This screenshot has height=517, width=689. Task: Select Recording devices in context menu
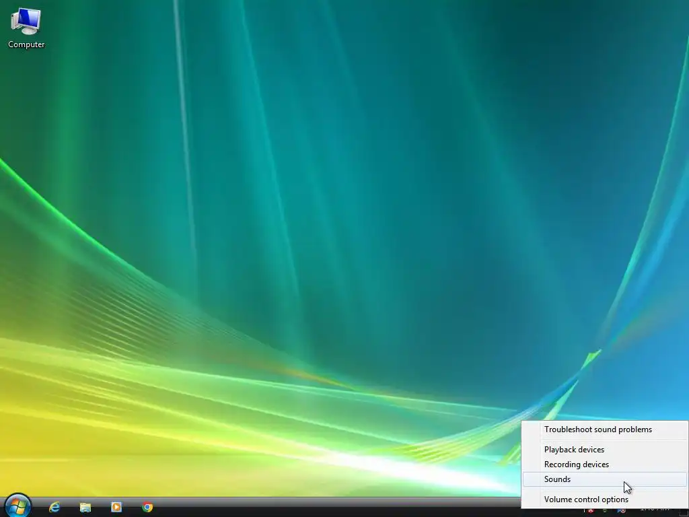point(604,464)
